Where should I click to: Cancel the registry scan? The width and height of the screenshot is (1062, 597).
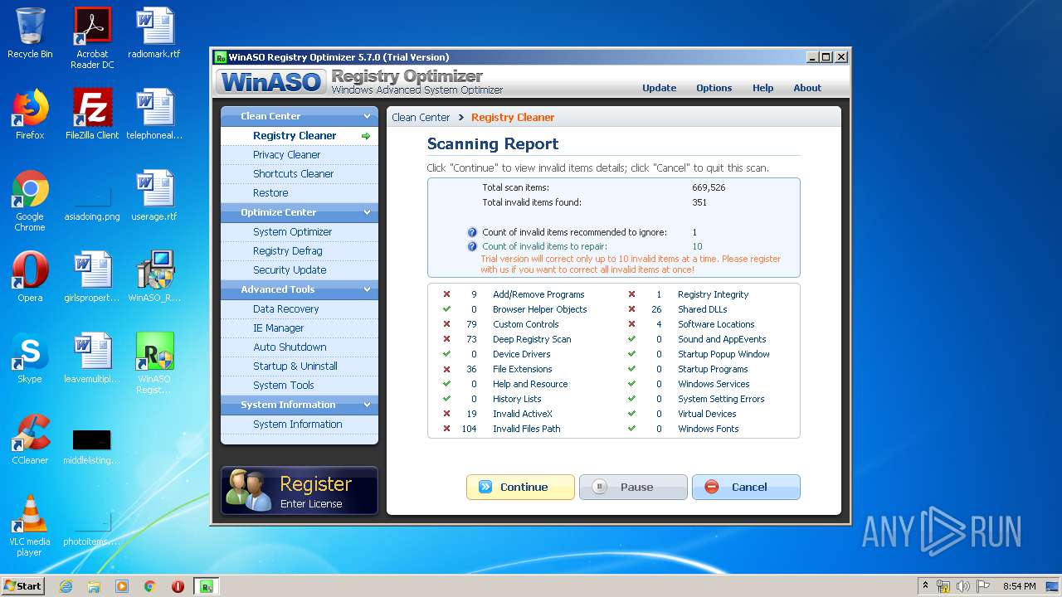(x=746, y=487)
